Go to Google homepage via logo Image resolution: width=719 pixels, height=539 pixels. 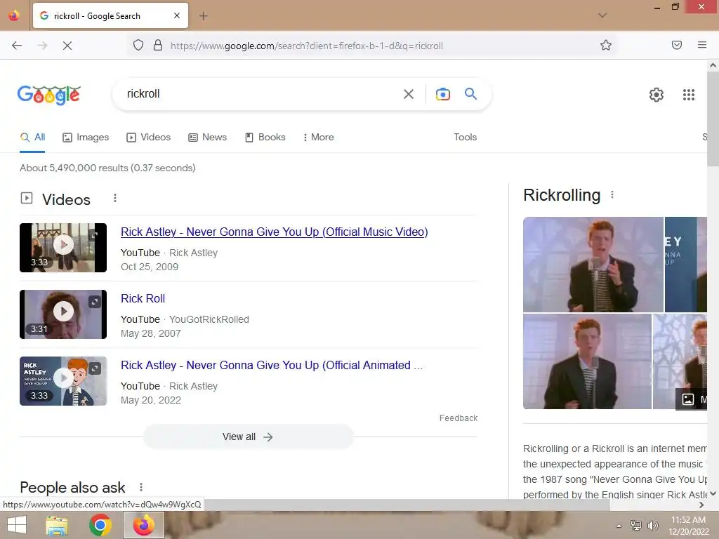point(49,95)
